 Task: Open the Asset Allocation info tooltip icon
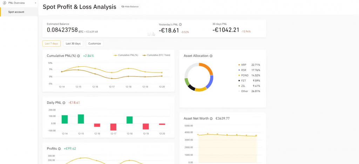pyautogui.click(x=211, y=56)
